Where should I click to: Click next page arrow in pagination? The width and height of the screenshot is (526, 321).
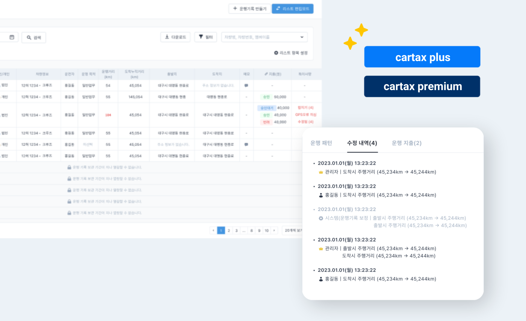tap(274, 231)
